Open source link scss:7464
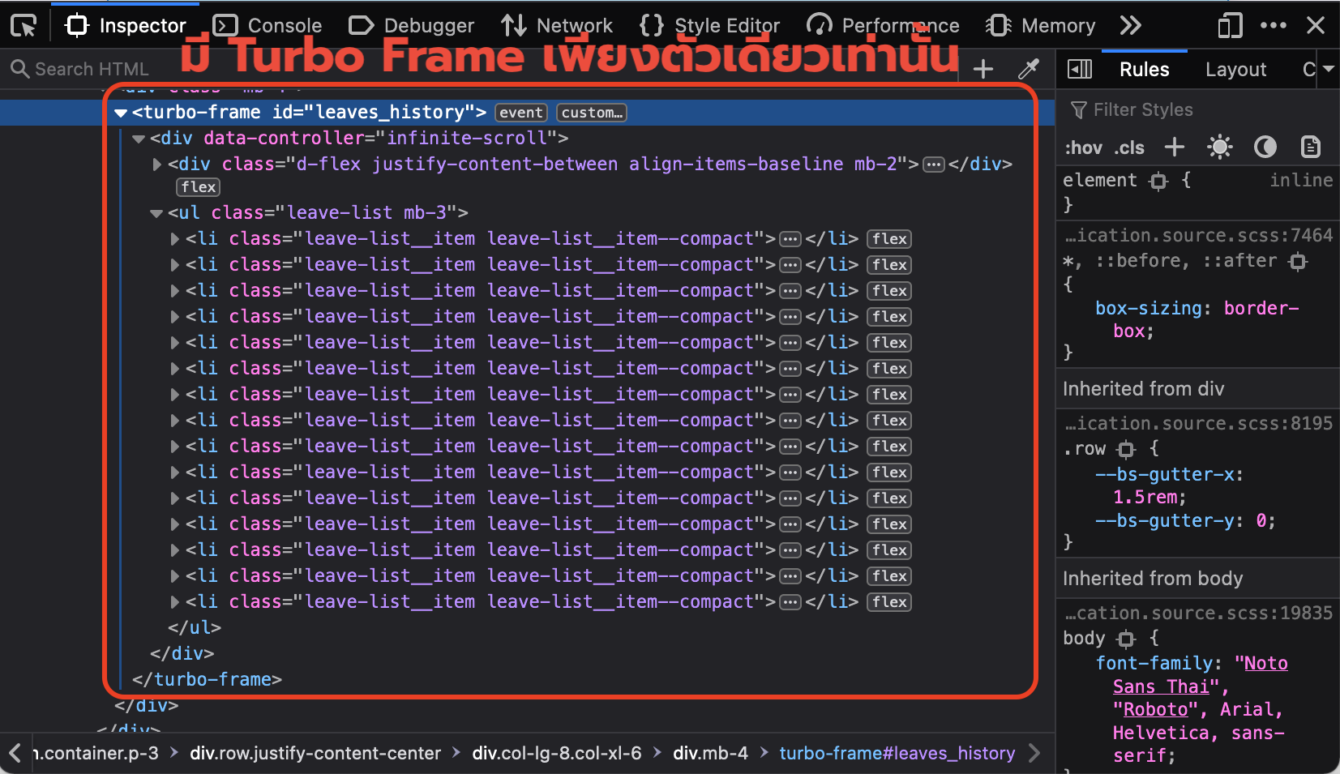This screenshot has height=774, width=1340. (x=1198, y=236)
